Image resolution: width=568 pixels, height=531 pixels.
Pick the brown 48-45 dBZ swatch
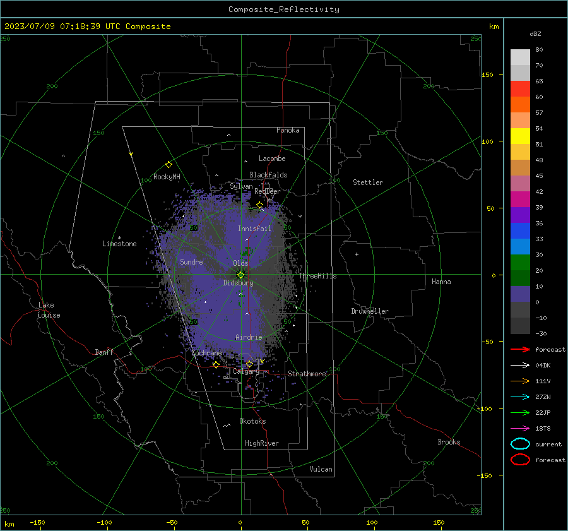(x=520, y=168)
